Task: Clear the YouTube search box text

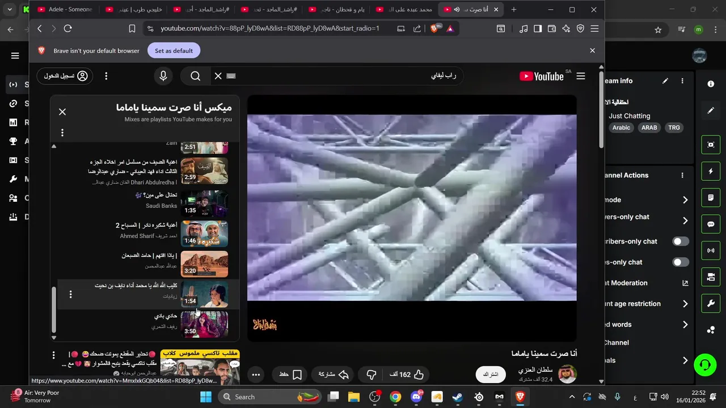Action: click(218, 76)
